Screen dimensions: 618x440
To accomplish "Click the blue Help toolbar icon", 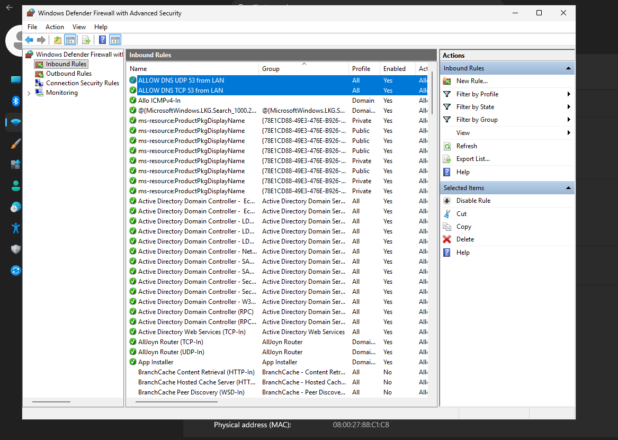I will (102, 40).
